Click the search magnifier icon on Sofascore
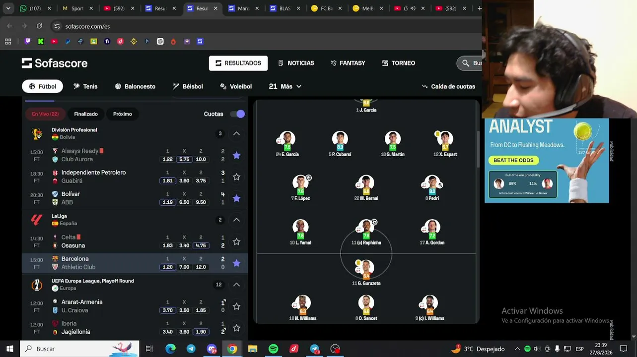Viewport: 637px width, 357px height. 466,63
